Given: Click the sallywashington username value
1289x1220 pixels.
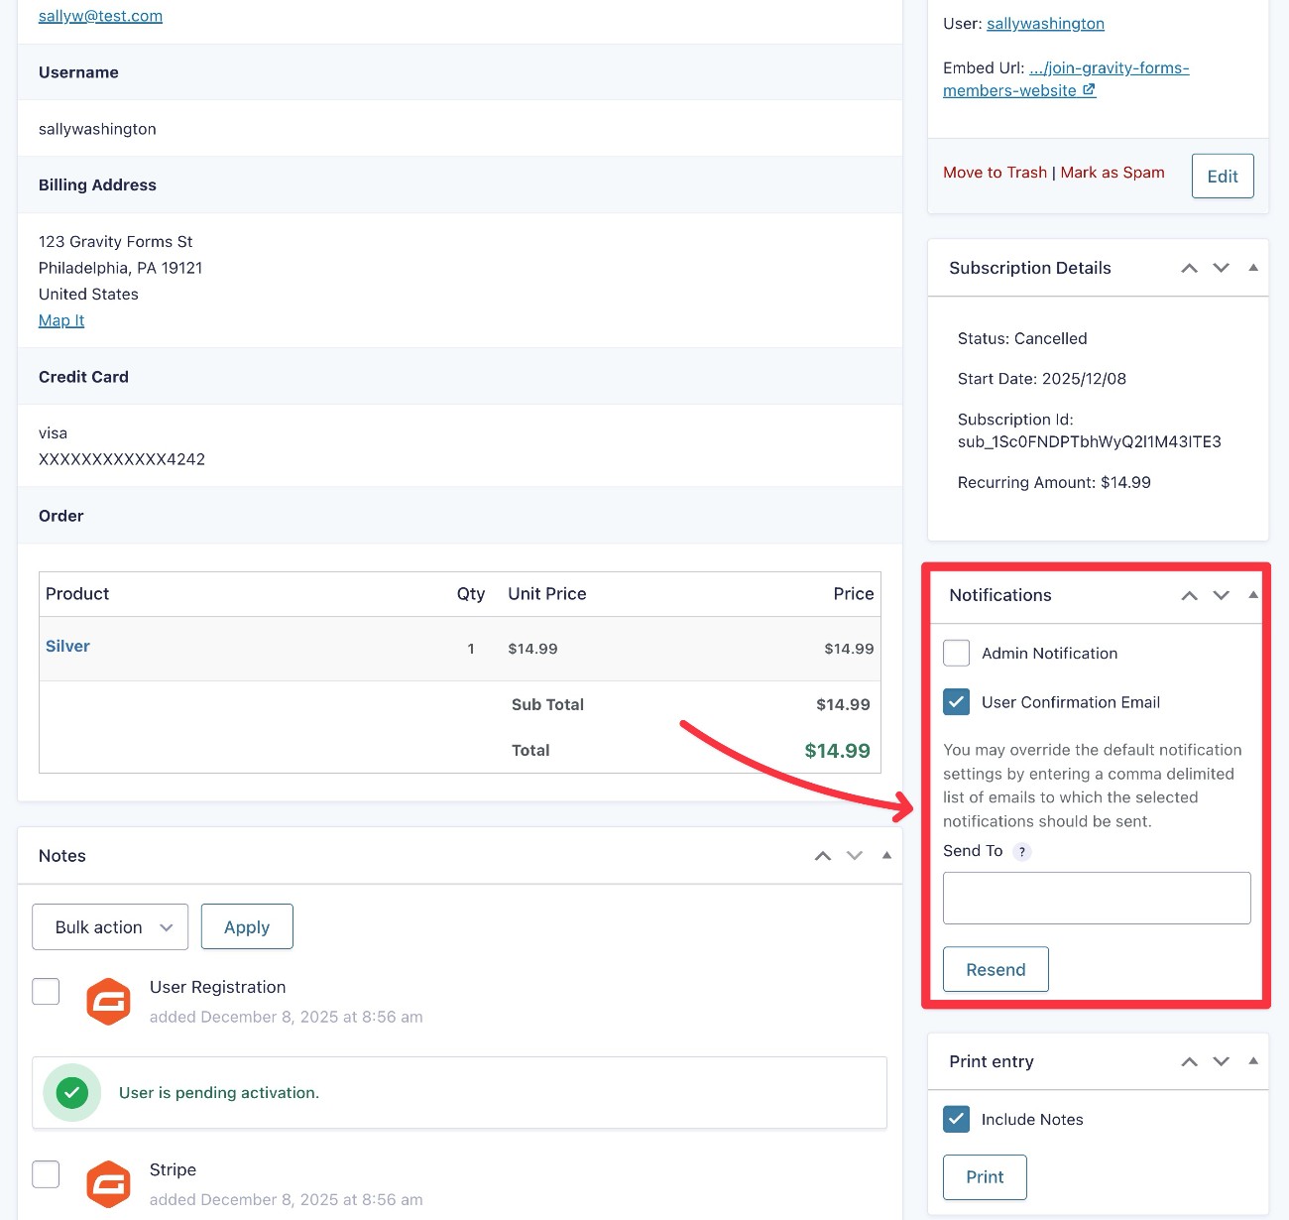Looking at the screenshot, I should (97, 129).
